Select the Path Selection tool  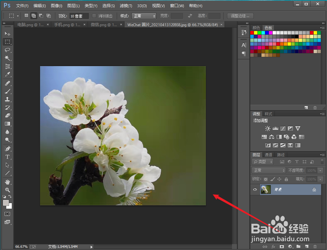click(7, 165)
